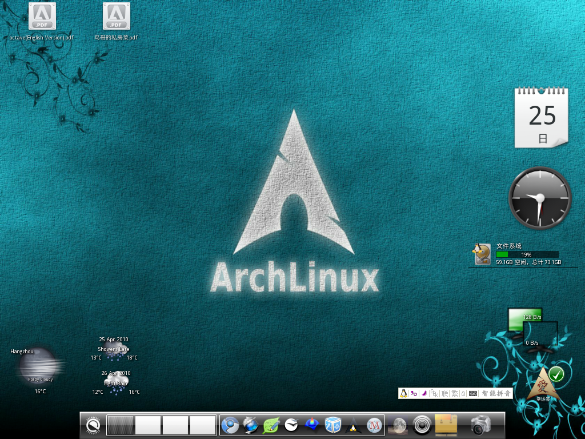Open the concentric rings speaker icon
Screen dimensions: 585x439
tap(422, 425)
